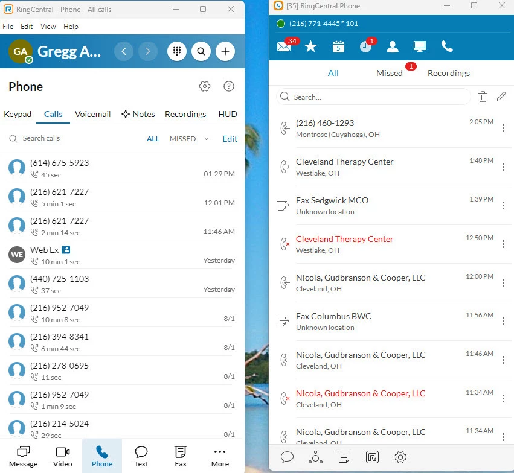This screenshot has width=514, height=473.
Task: Open settings gear in RingCentral Phone bottom bar
Action: click(400, 457)
